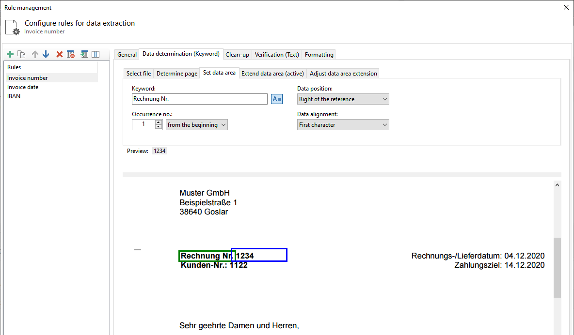Toggle case sensitivity with the Aa button

pyautogui.click(x=276, y=99)
